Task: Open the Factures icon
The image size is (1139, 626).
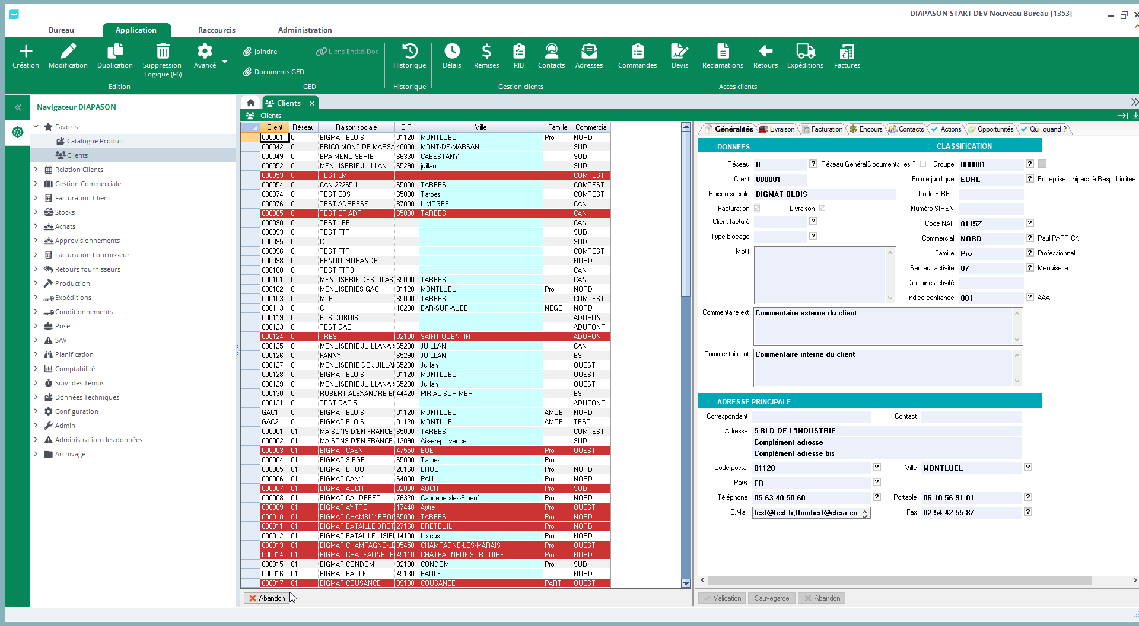Action: [847, 52]
